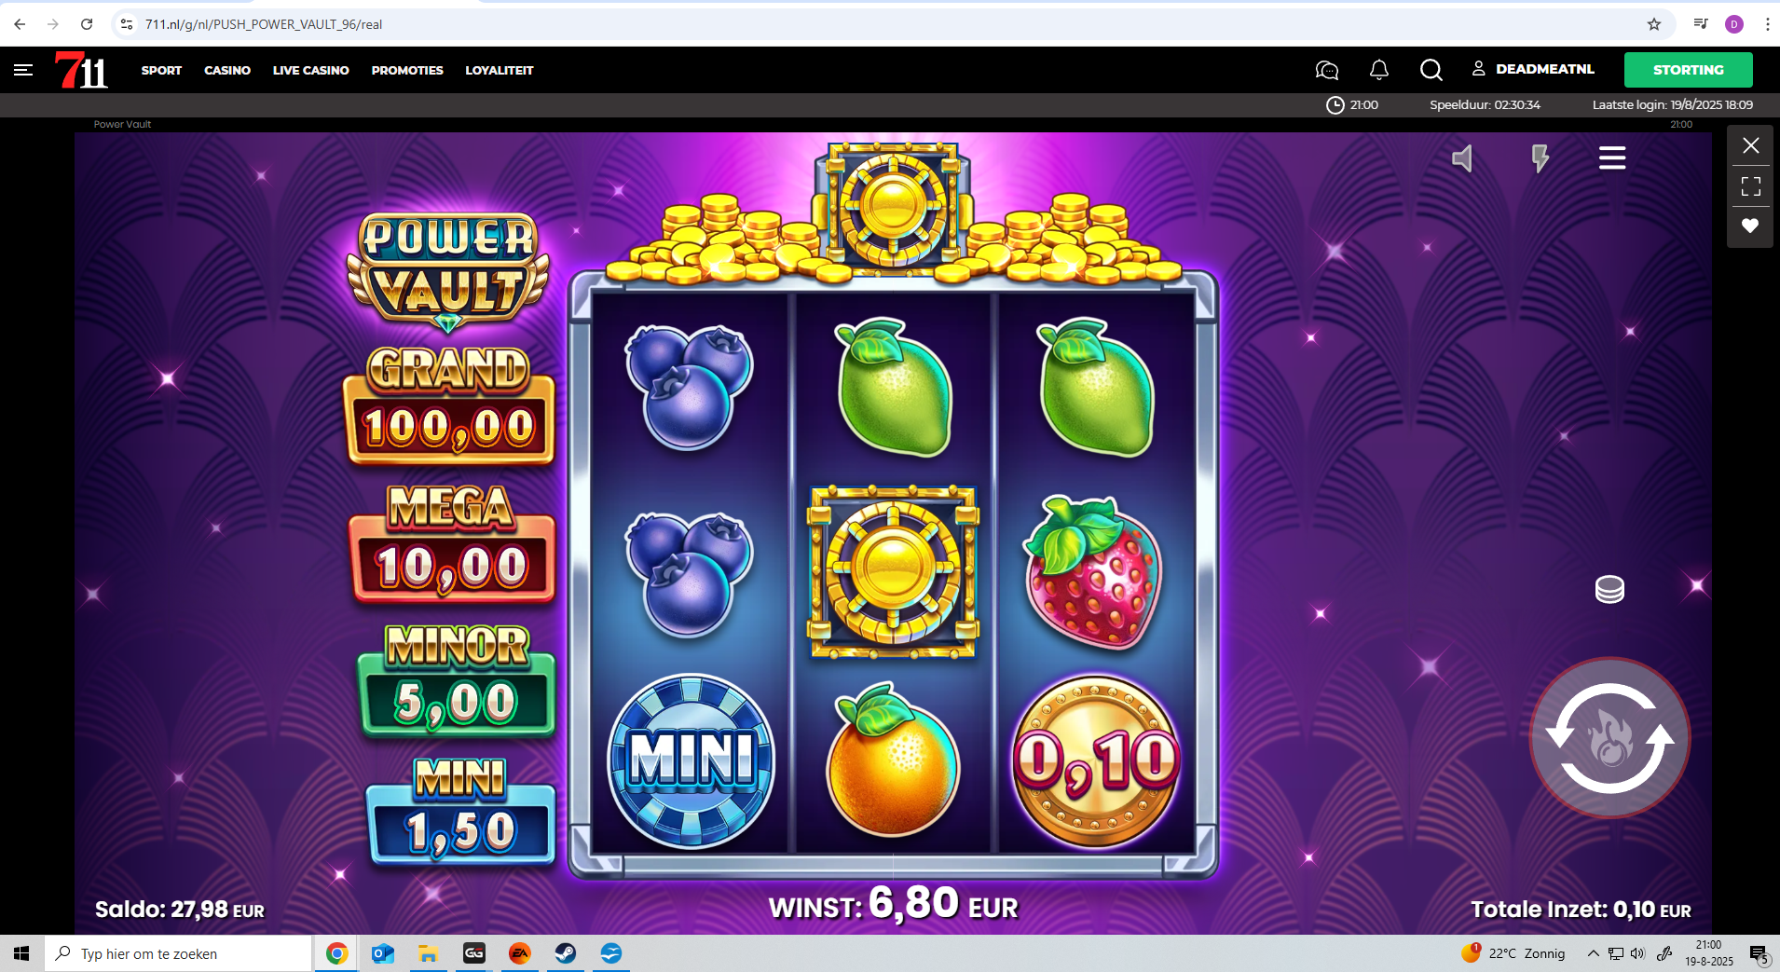Image resolution: width=1780 pixels, height=972 pixels.
Task: Open the PROMOTIES page
Action: click(407, 70)
